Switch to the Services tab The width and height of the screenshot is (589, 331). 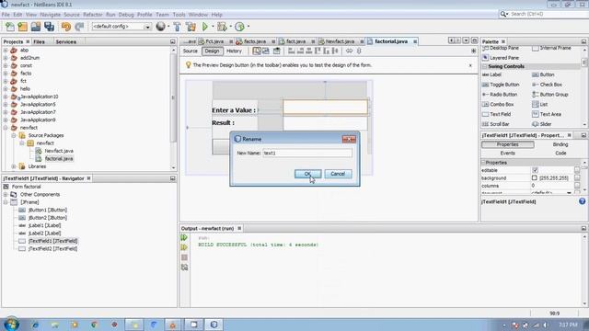pyautogui.click(x=65, y=41)
